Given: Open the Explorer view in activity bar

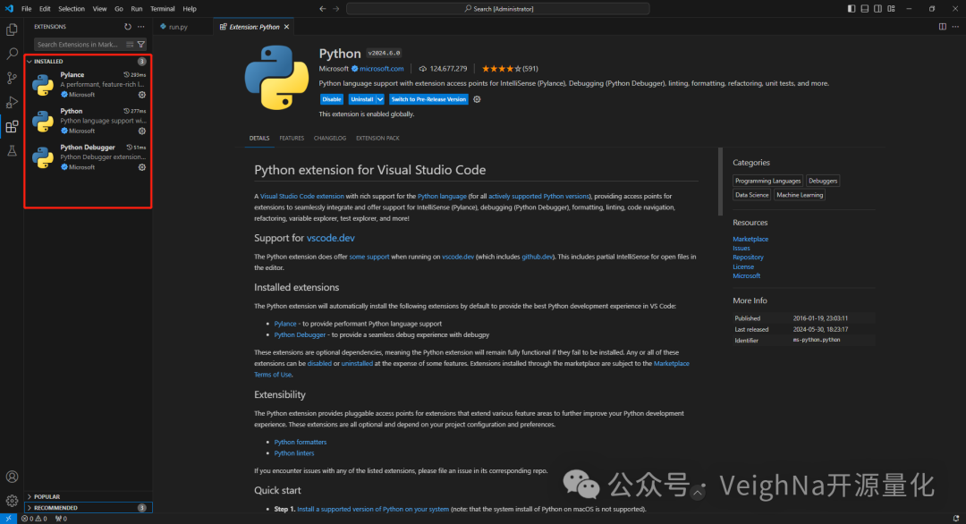Looking at the screenshot, I should click(x=12, y=30).
